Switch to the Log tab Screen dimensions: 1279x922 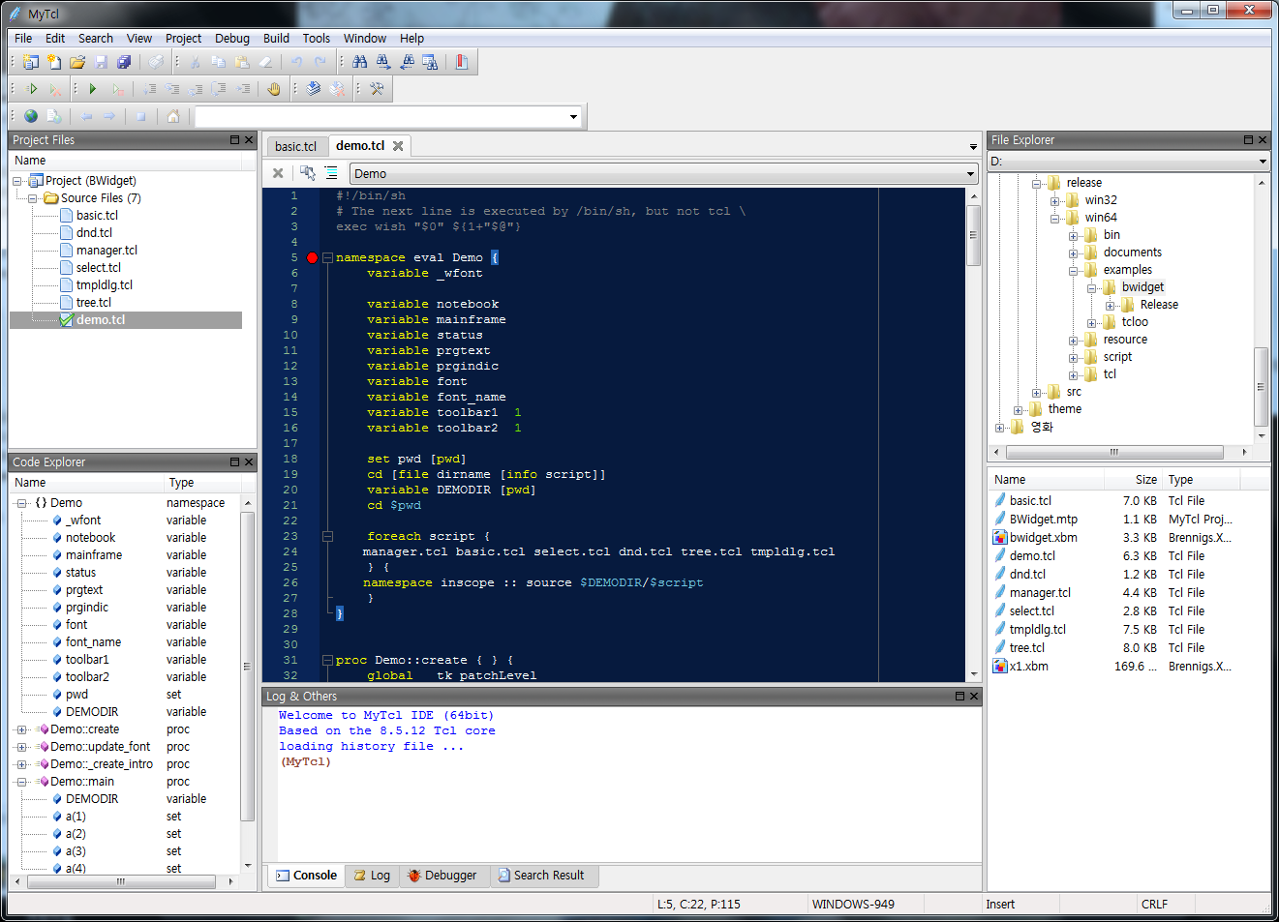(372, 876)
